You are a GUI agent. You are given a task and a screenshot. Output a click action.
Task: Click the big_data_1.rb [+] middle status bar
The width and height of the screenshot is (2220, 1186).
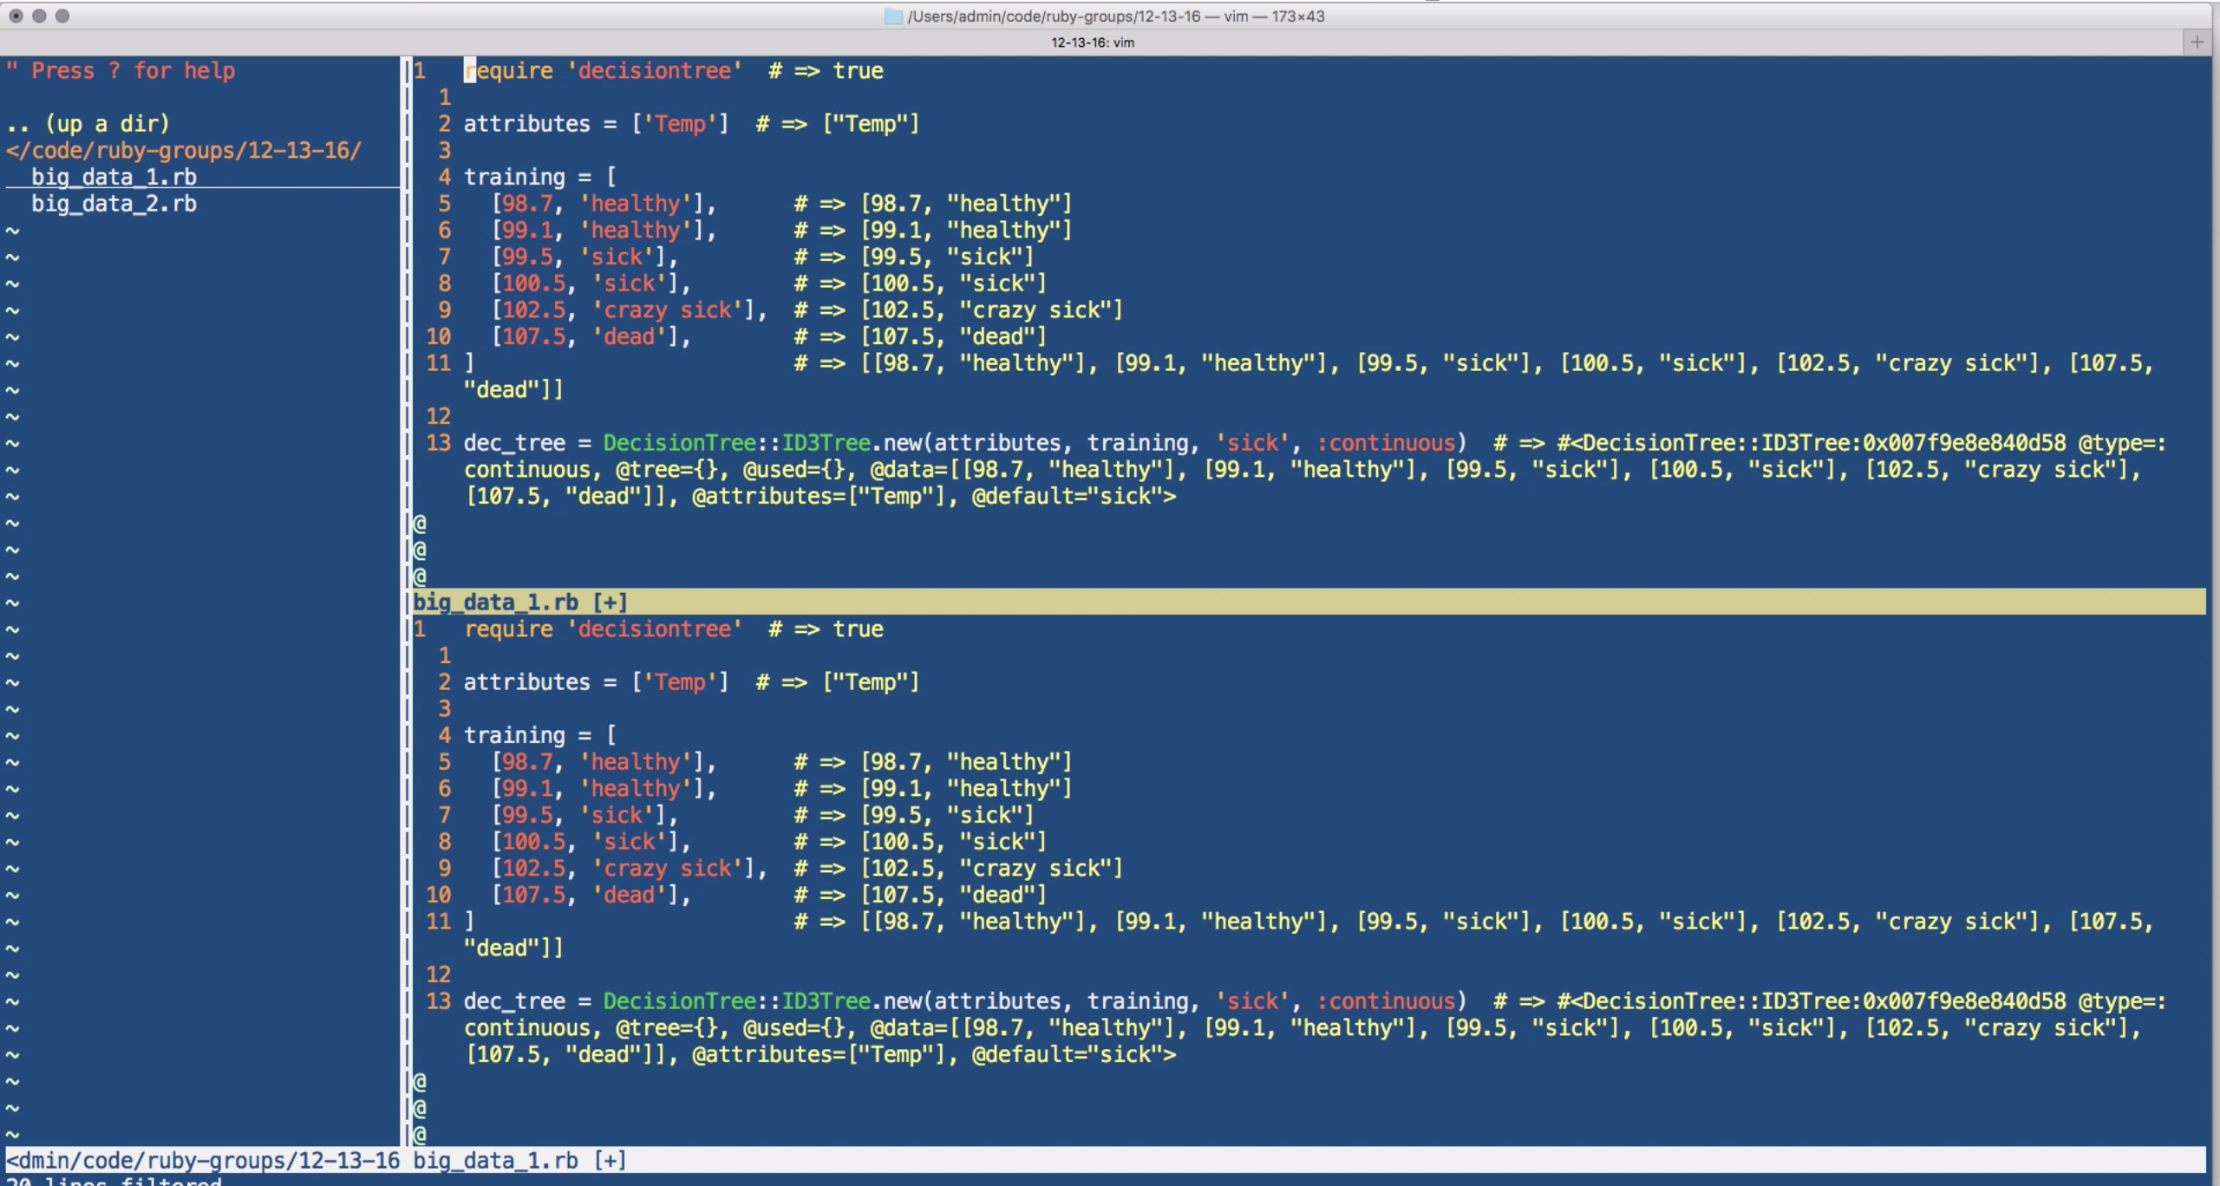pyautogui.click(x=520, y=602)
